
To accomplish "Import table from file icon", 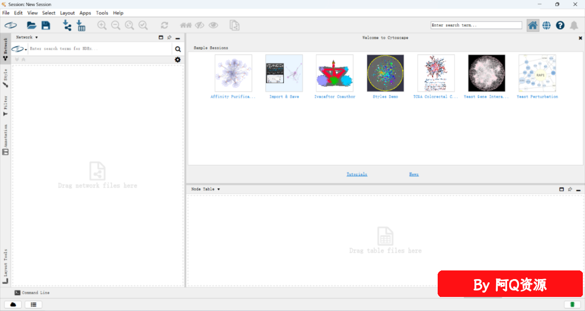I will 81,25.
